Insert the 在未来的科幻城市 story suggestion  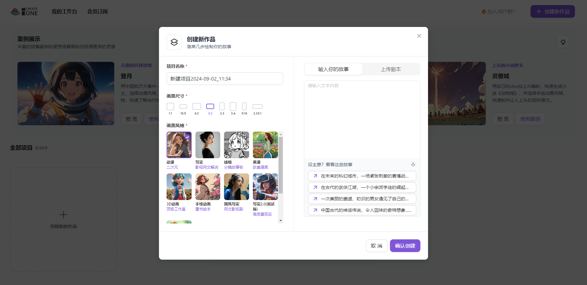click(x=362, y=176)
